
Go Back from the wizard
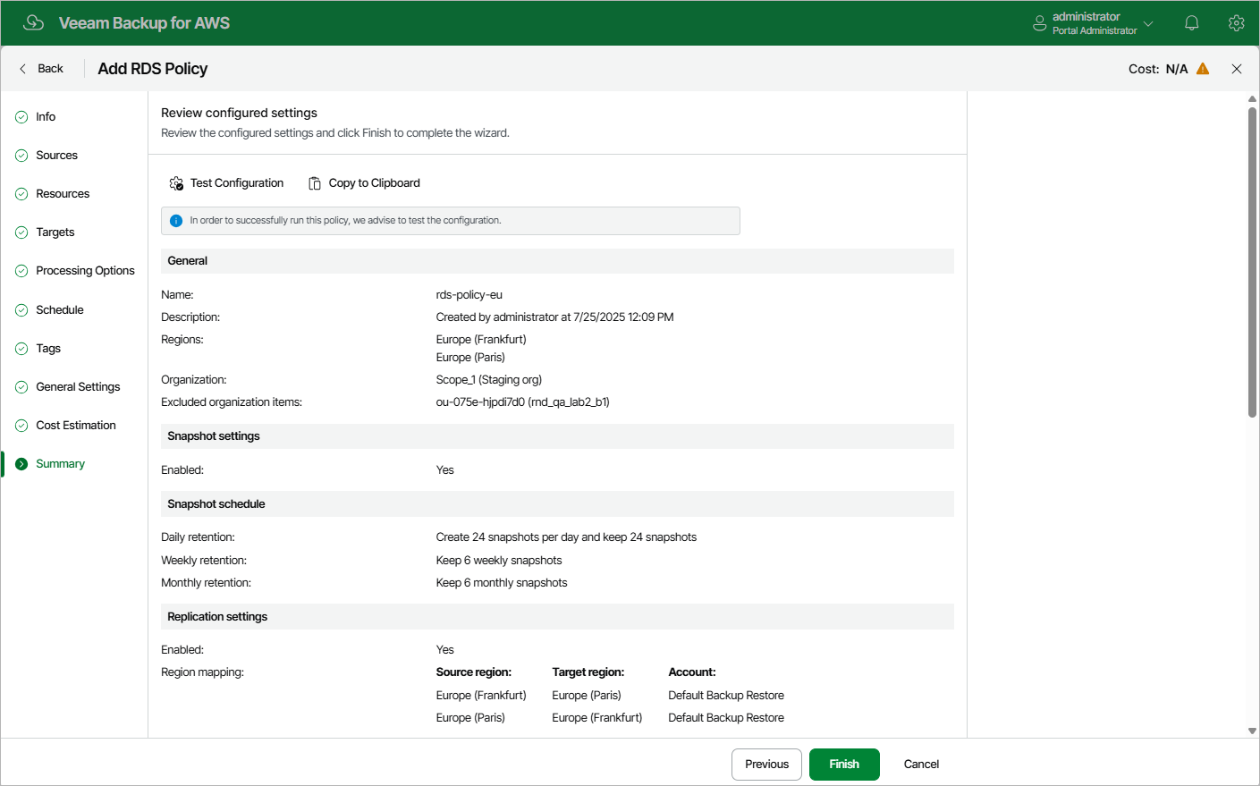[x=41, y=69]
